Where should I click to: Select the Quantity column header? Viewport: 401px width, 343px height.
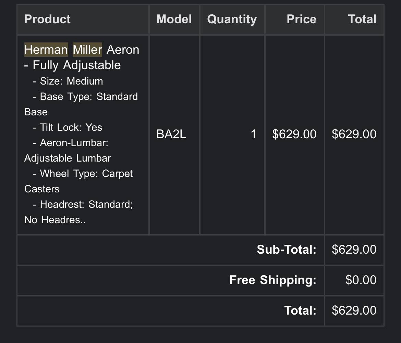(232, 19)
